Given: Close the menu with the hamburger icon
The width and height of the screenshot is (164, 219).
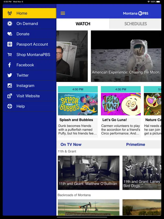Looking at the screenshot, I should (x=63, y=13).
